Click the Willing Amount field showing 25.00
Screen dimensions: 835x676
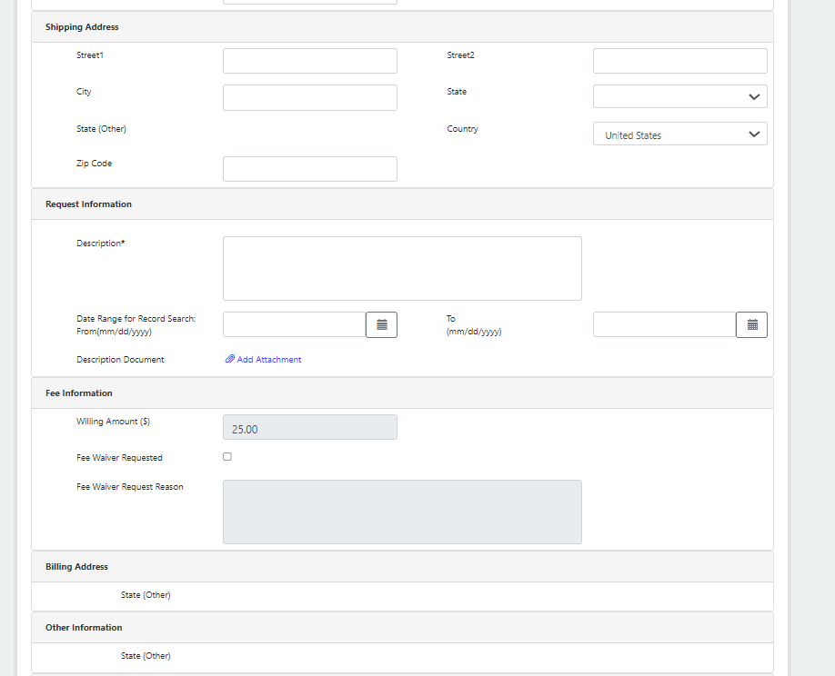[309, 428]
